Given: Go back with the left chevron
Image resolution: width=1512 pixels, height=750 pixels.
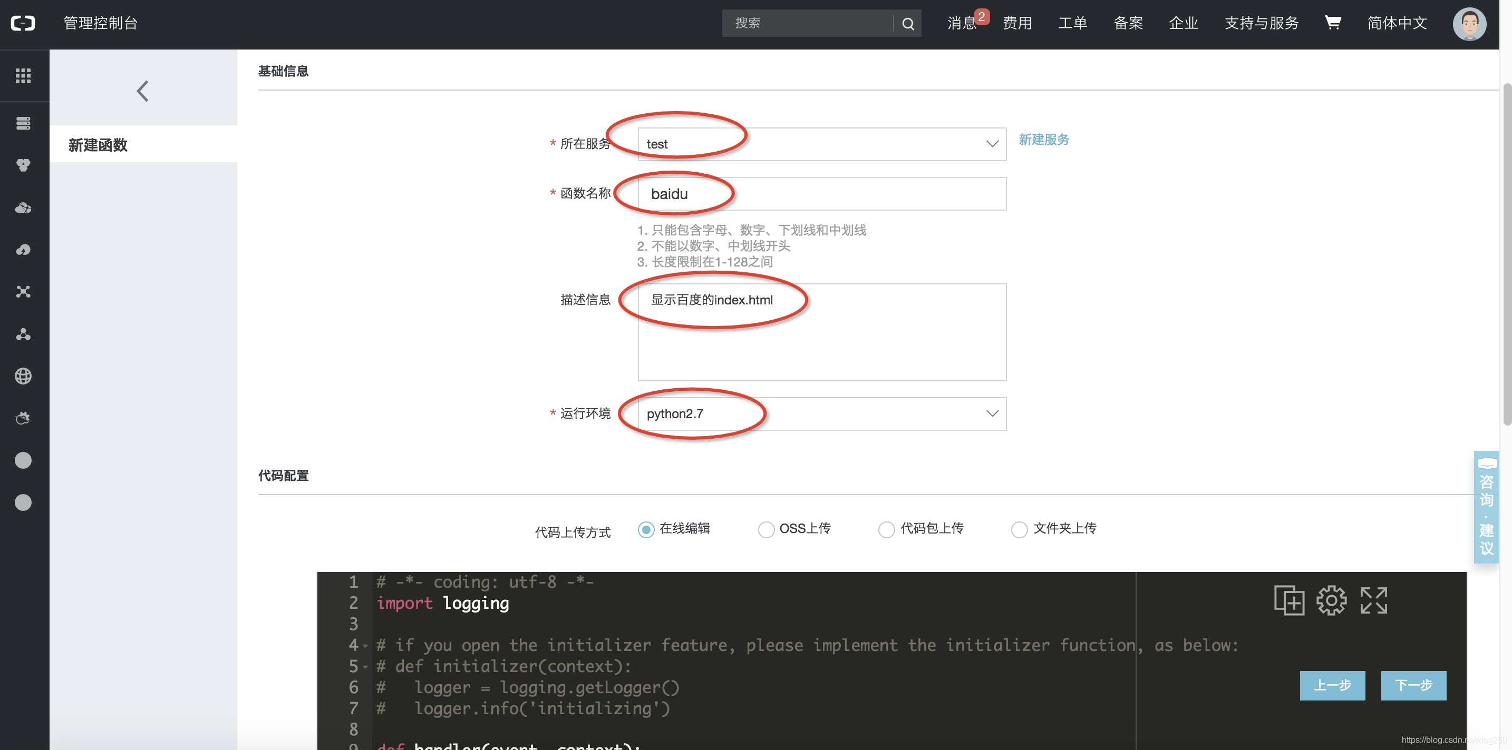Looking at the screenshot, I should coord(143,91).
